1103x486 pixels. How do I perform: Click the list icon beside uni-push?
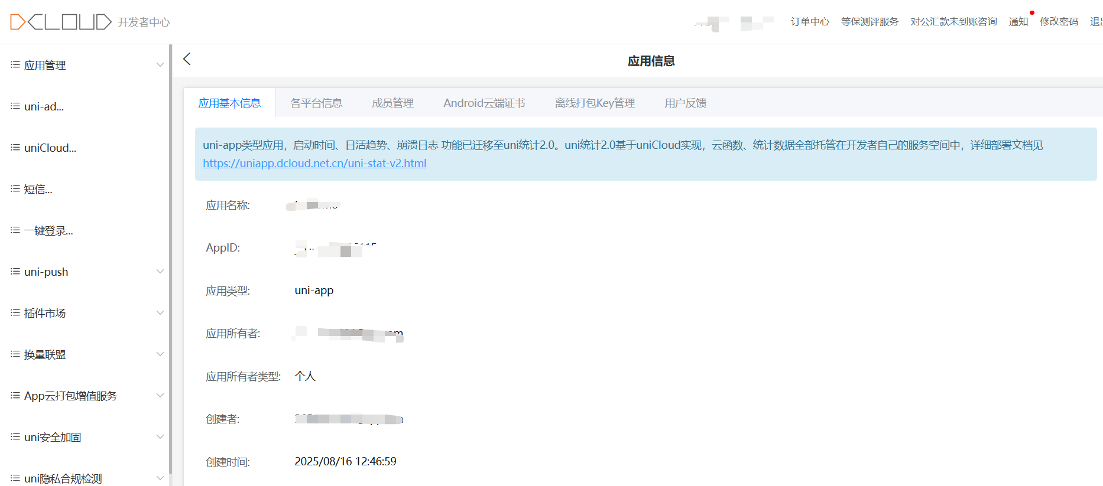point(15,272)
